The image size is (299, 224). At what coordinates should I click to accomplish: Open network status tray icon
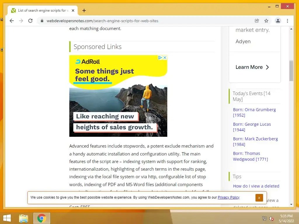click(x=264, y=218)
